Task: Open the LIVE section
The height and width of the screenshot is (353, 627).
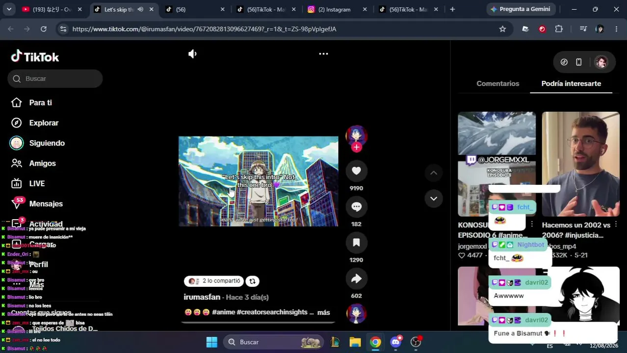Action: (x=28, y=183)
